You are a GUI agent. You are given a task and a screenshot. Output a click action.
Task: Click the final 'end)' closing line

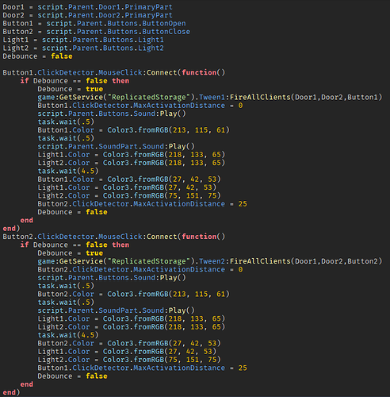click(x=11, y=392)
